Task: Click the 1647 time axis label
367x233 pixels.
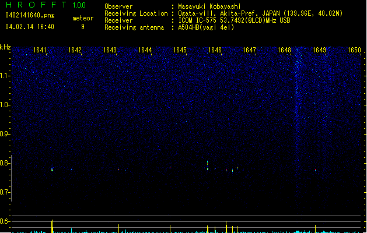Action: click(x=249, y=50)
